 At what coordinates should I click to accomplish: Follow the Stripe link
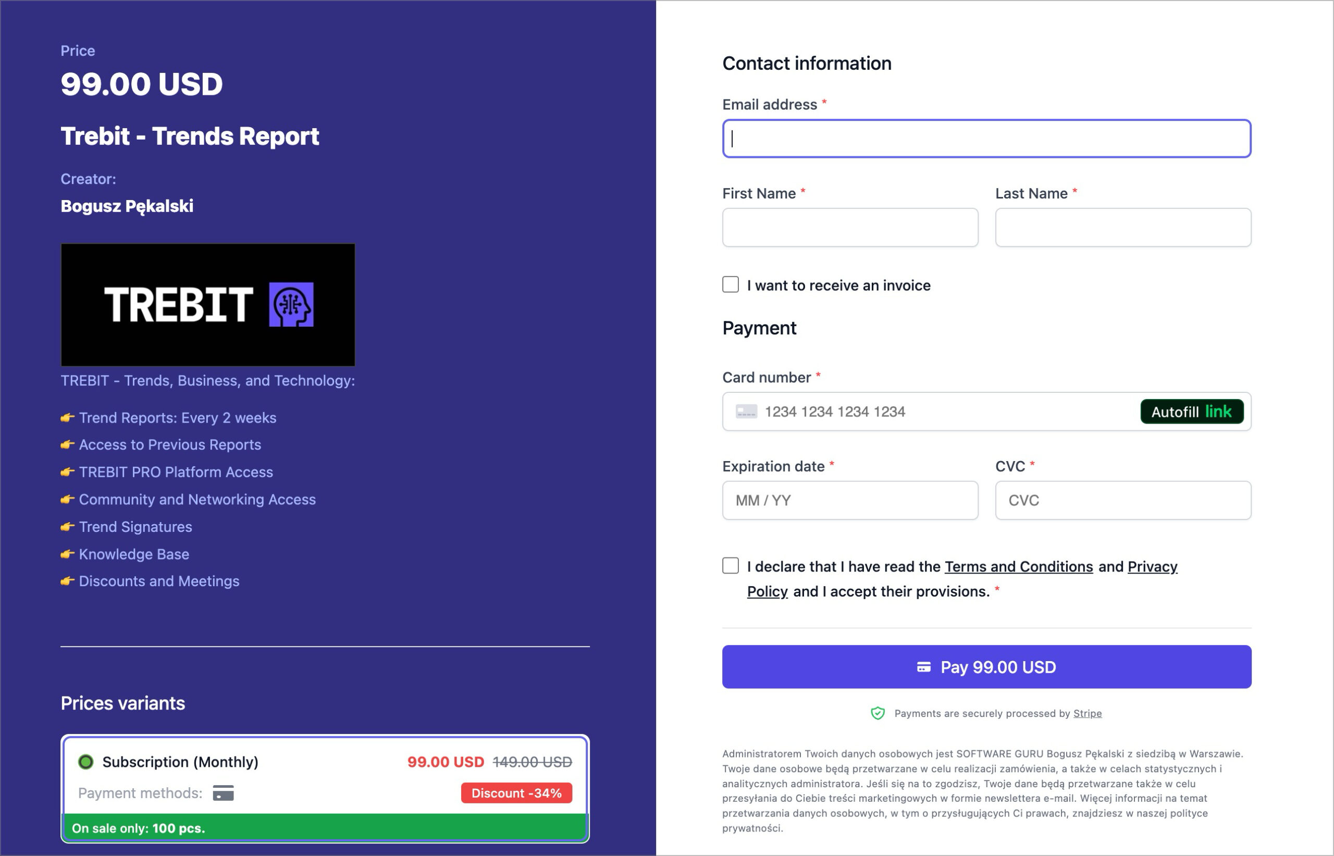(x=1087, y=714)
